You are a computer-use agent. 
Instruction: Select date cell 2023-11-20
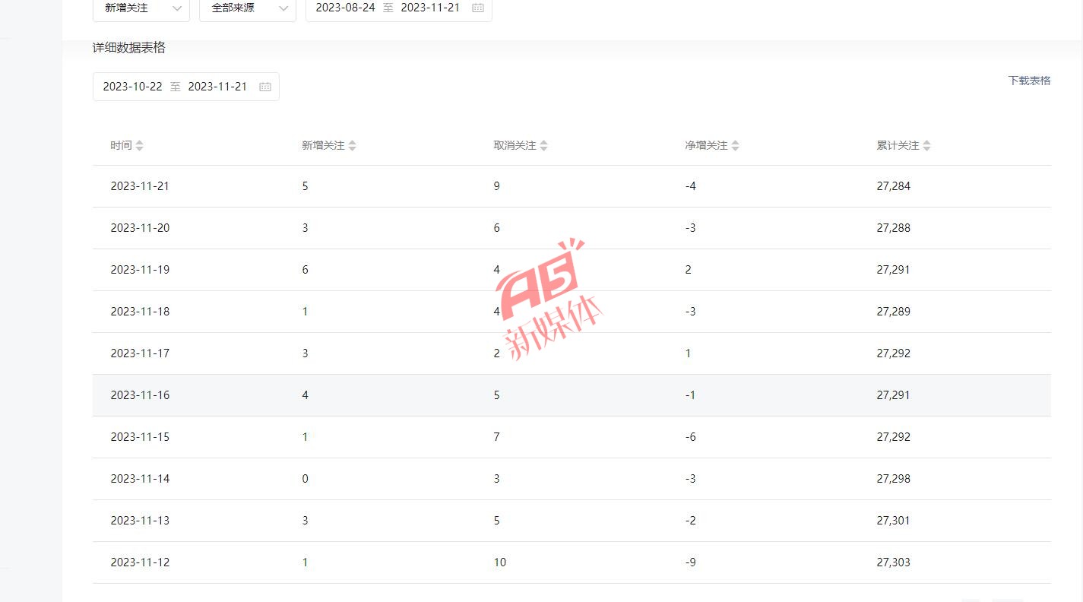(x=140, y=228)
